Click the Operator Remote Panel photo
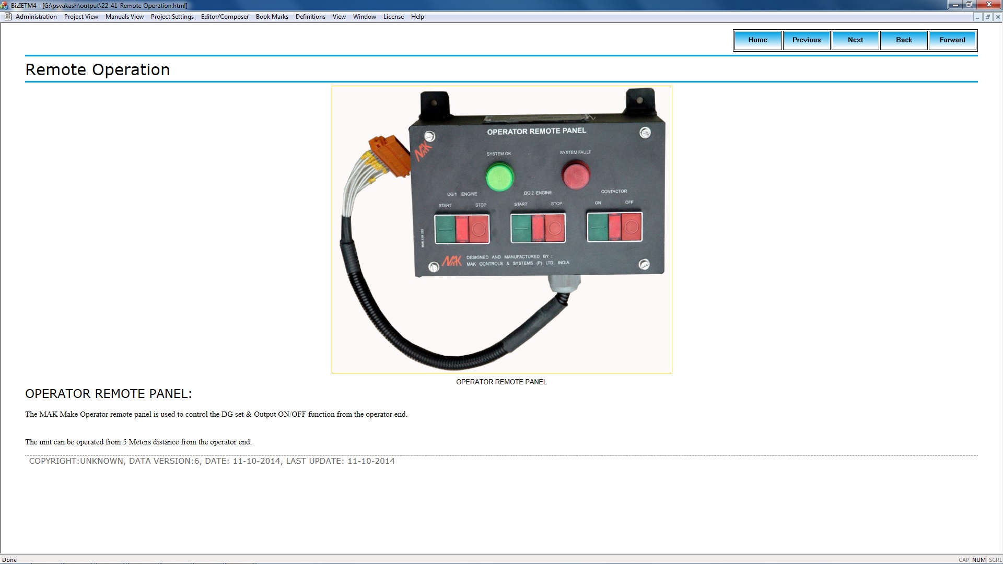The width and height of the screenshot is (1003, 564). click(x=501, y=229)
